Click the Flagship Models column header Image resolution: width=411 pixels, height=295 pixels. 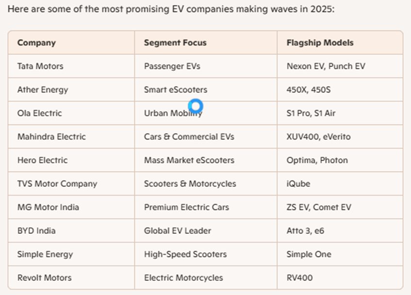pyautogui.click(x=320, y=43)
